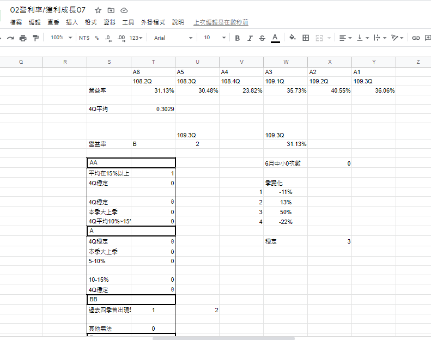The width and height of the screenshot is (431, 340).
Task: Open the borders tool
Action: [x=306, y=38]
